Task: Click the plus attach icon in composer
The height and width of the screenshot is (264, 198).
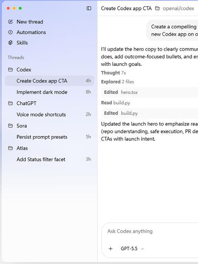Action: [111, 249]
